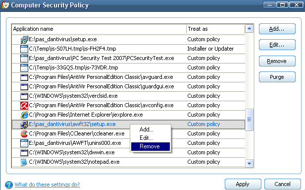Image resolution: width=305 pixels, height=190 pixels.
Task: Select C:\WINDOWS\system32\notepad.exe row
Action: 128,162
